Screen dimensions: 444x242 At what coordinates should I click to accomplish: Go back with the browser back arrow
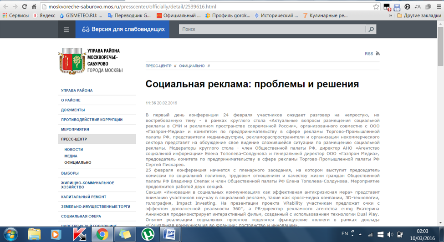coord(5,6)
